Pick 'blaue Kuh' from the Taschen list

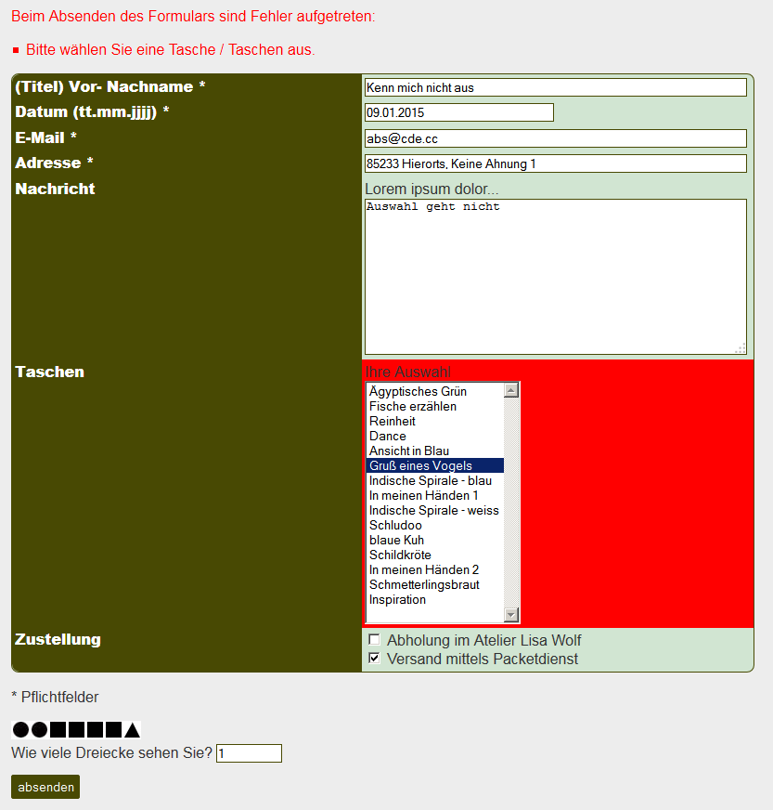[396, 541]
